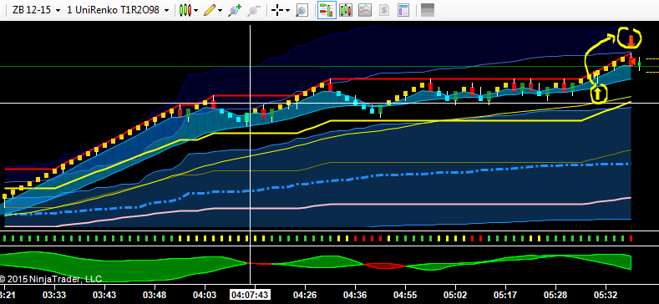The image size is (659, 304).
Task: Select the pencil drawing tools icon
Action: click(x=209, y=10)
